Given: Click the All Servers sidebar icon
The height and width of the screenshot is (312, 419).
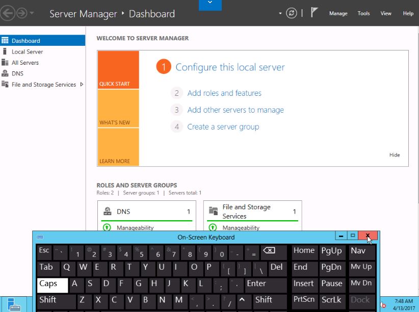Looking at the screenshot, I should coord(5,63).
